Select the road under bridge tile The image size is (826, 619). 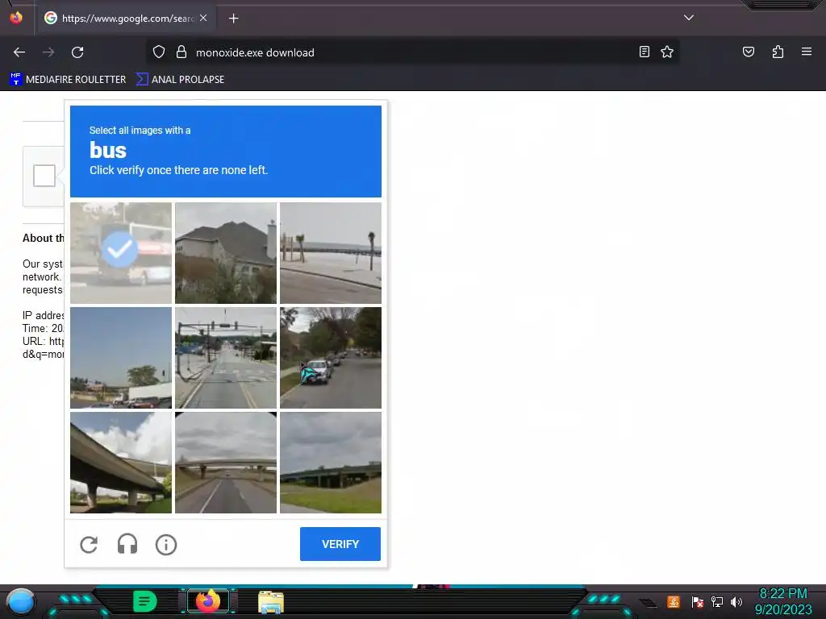coord(226,462)
